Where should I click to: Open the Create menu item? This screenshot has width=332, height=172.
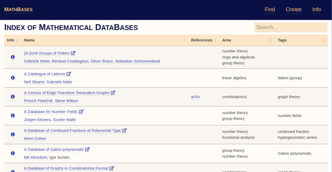pyautogui.click(x=293, y=10)
